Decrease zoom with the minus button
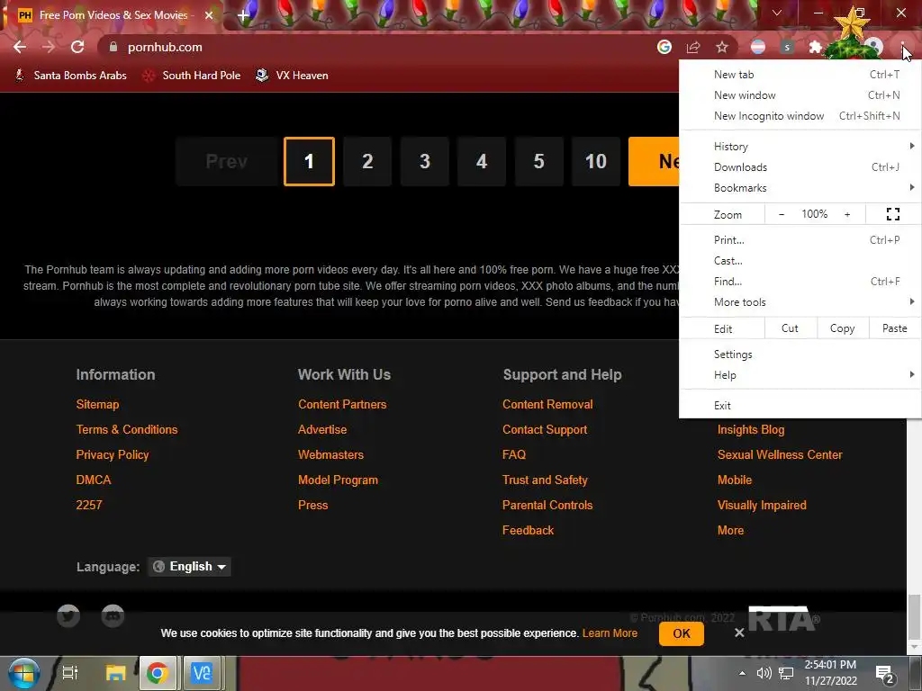Viewport: 922px width, 691px height. click(x=782, y=214)
